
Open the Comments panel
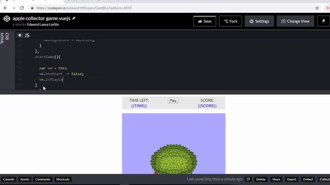(x=43, y=179)
